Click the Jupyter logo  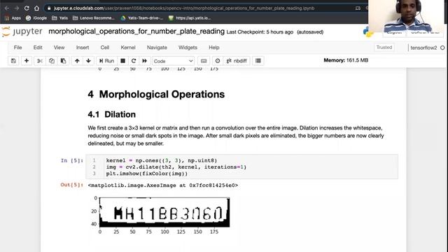(22, 31)
